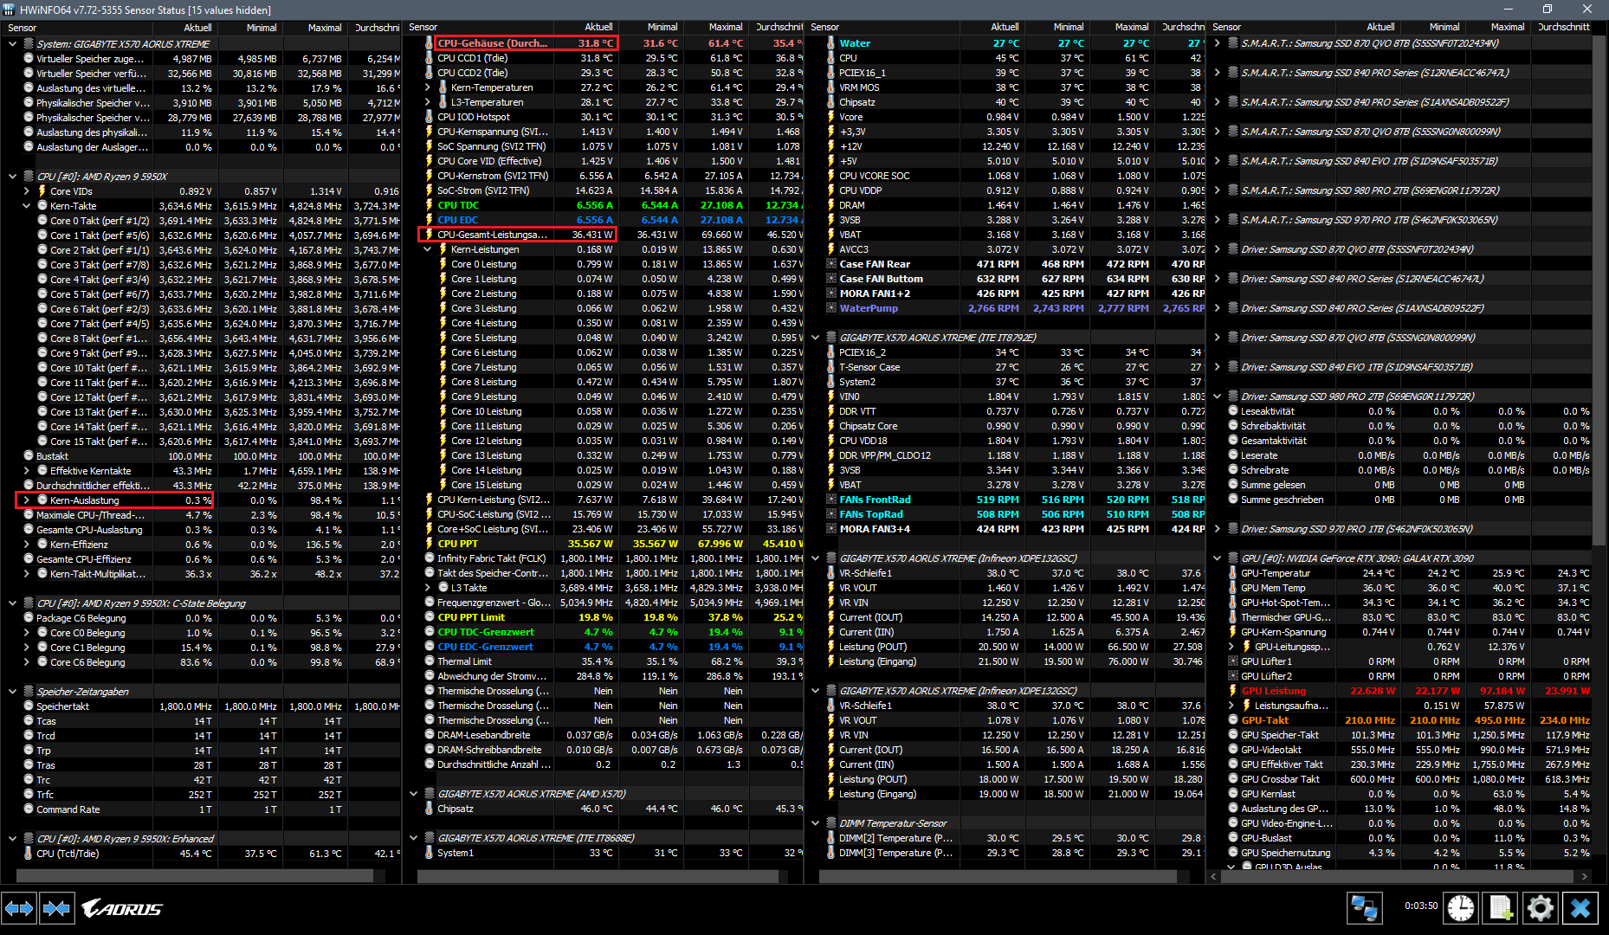Screen dimensions: 1609x935
Task: Click the fan icon beside WaterPump
Action: [831, 308]
